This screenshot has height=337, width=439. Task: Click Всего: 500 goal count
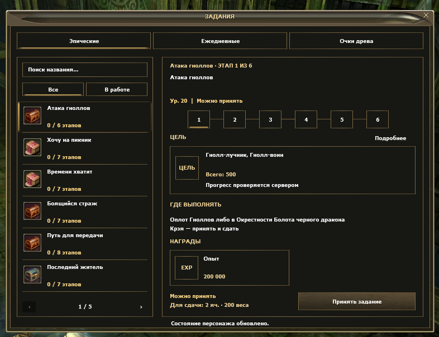[x=221, y=174]
